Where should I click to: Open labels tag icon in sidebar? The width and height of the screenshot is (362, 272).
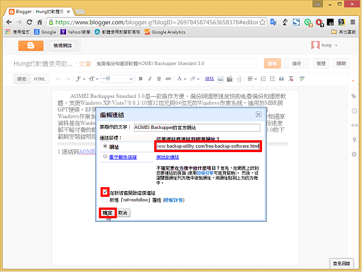tap(354, 96)
